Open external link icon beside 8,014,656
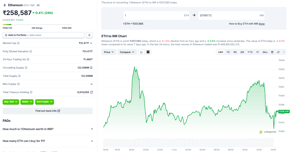Screen dimensions: 292x152 [91, 92]
